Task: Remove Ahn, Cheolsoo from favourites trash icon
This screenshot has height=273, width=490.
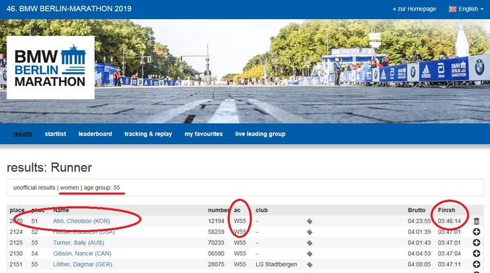Action: [x=476, y=221]
